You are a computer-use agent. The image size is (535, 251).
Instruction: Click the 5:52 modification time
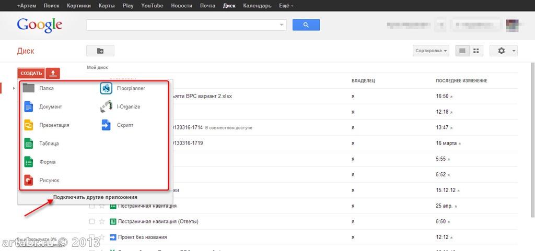[441, 175]
